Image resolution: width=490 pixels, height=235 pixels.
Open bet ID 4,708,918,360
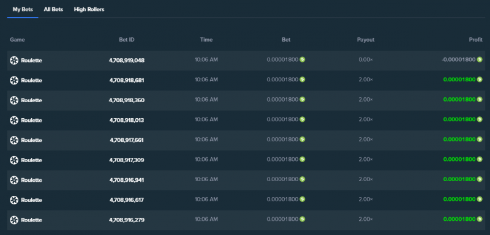(127, 100)
